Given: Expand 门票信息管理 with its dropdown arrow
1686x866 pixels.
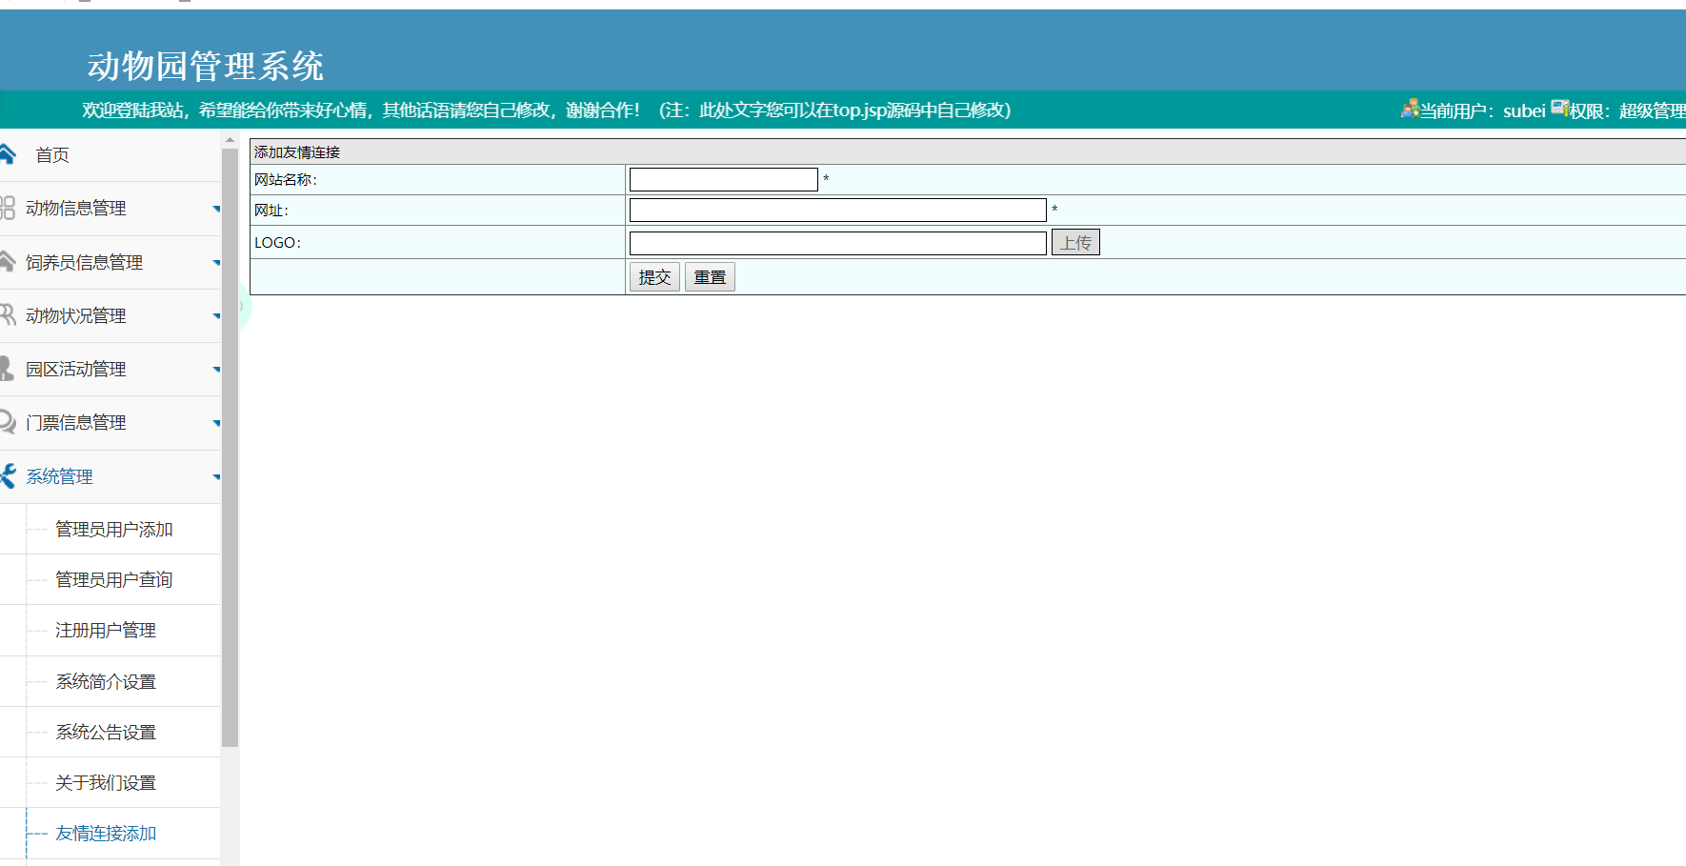Looking at the screenshot, I should click(x=216, y=423).
